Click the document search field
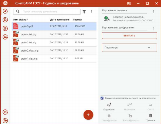Screen dimensions: 161x124 click(47, 12)
